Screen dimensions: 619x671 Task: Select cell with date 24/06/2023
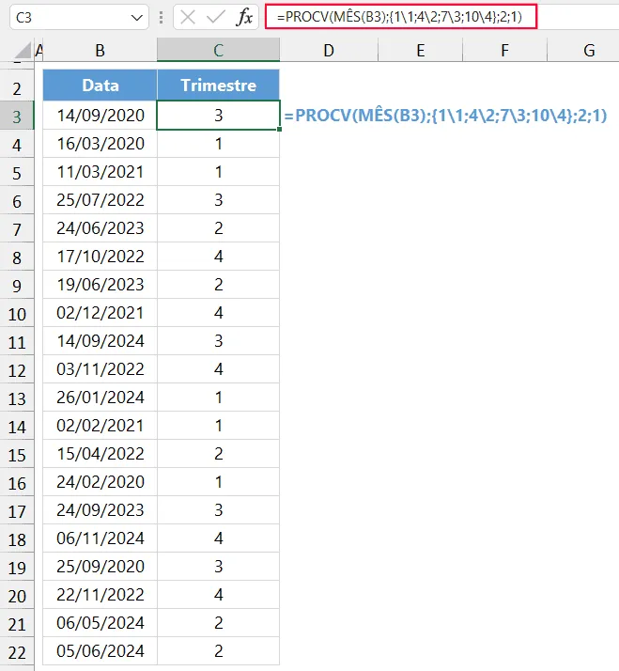(101, 228)
